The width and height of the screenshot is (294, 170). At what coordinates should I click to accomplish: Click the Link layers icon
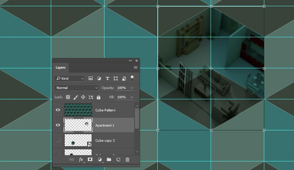pos(72,160)
